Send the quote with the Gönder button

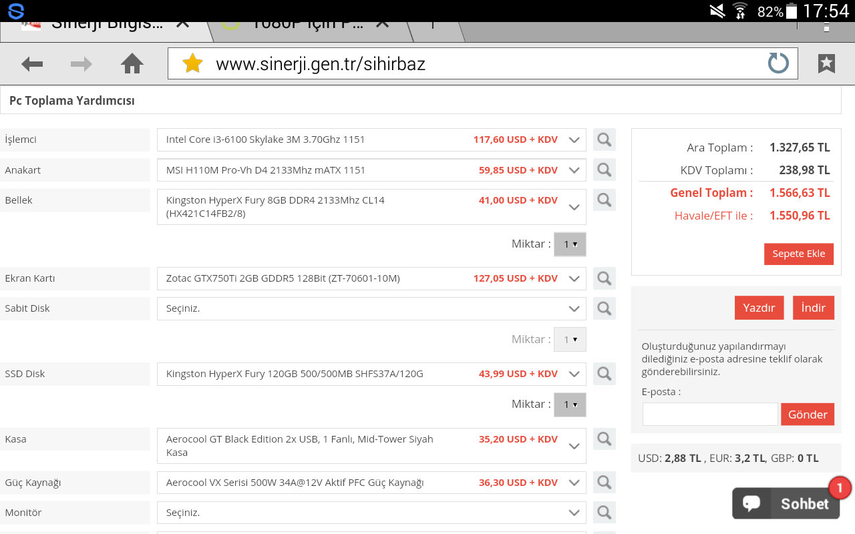click(808, 415)
